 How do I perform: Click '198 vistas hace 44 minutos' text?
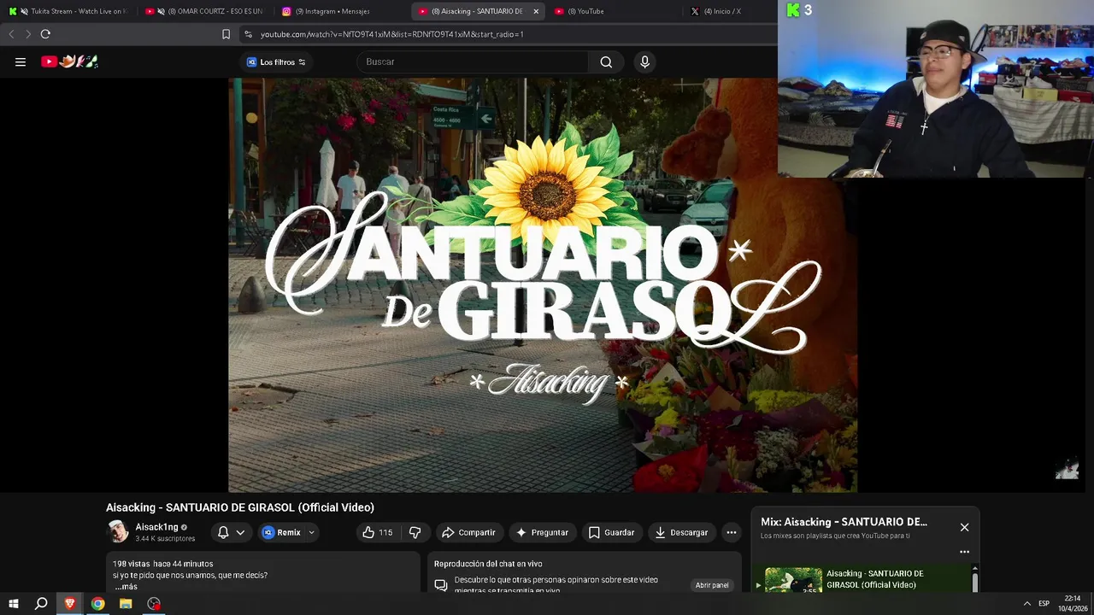(x=162, y=564)
